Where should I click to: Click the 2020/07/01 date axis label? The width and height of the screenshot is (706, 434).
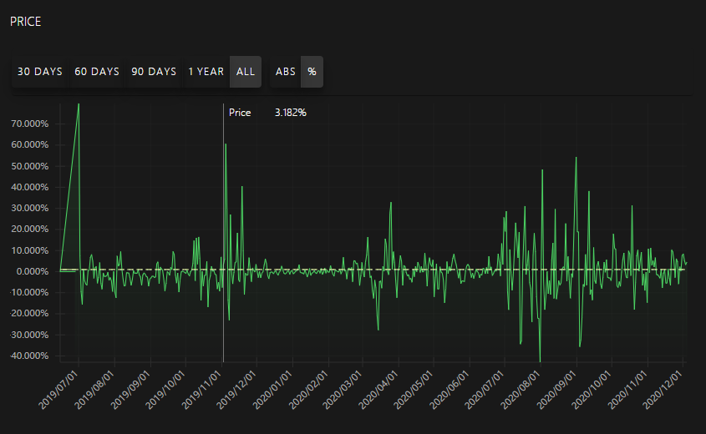[x=485, y=390]
